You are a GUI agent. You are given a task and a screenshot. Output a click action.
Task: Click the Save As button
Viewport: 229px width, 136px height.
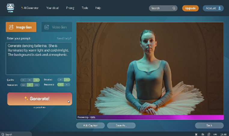coord(121,126)
